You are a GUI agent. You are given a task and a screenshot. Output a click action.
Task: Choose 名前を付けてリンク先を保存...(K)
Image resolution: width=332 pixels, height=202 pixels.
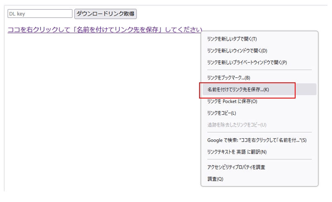click(238, 89)
